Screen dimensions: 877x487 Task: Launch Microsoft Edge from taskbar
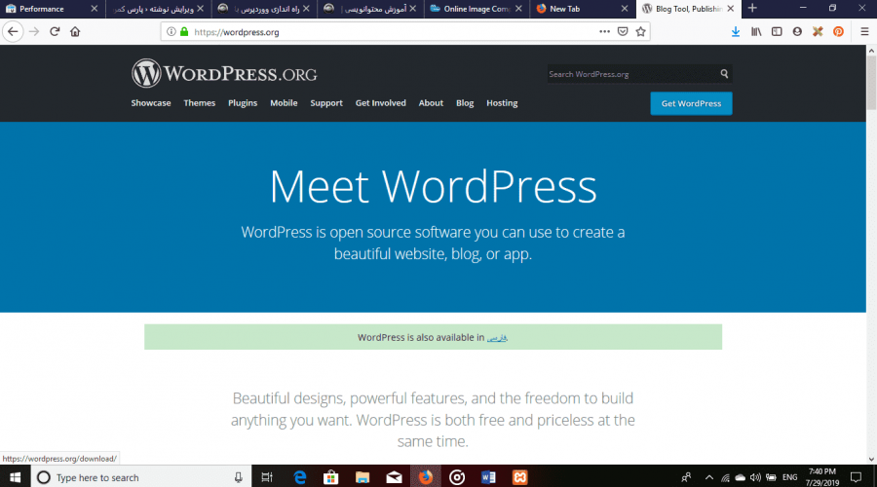pos(300,477)
